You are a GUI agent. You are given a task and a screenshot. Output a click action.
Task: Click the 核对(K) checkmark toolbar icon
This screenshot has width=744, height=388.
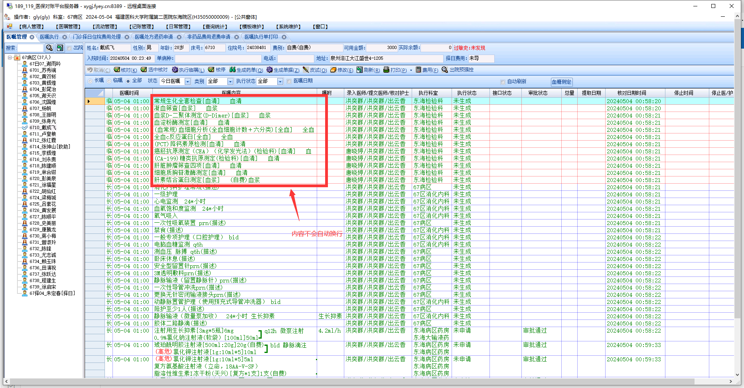pos(117,70)
